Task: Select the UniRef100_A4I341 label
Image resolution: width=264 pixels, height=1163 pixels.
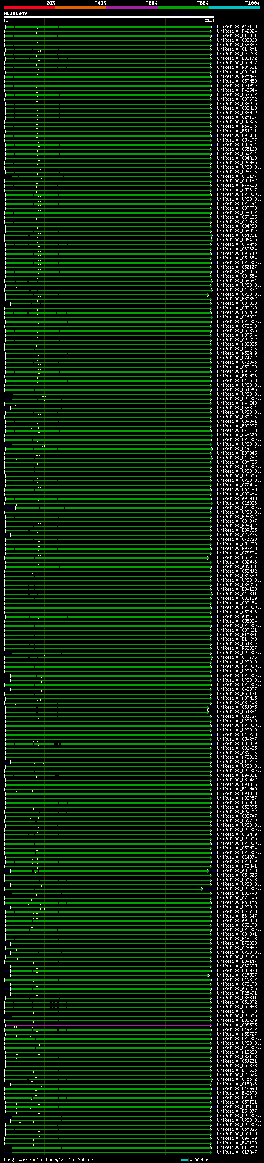Action: click(x=237, y=594)
